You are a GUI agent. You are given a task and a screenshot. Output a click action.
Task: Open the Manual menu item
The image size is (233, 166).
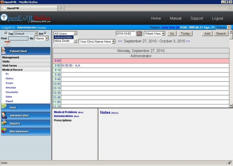[x=175, y=18]
